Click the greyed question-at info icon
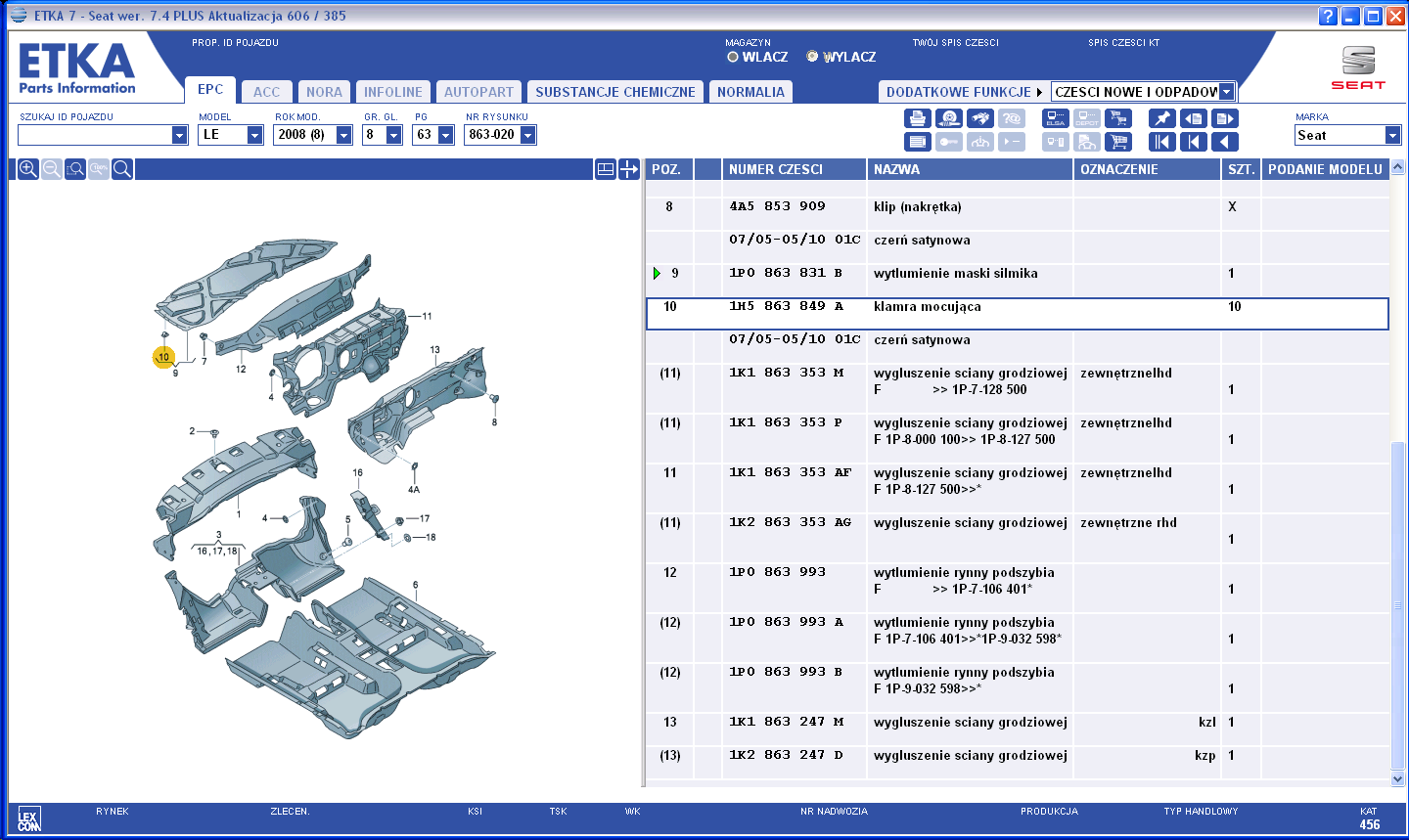This screenshot has width=1409, height=840. [1012, 118]
